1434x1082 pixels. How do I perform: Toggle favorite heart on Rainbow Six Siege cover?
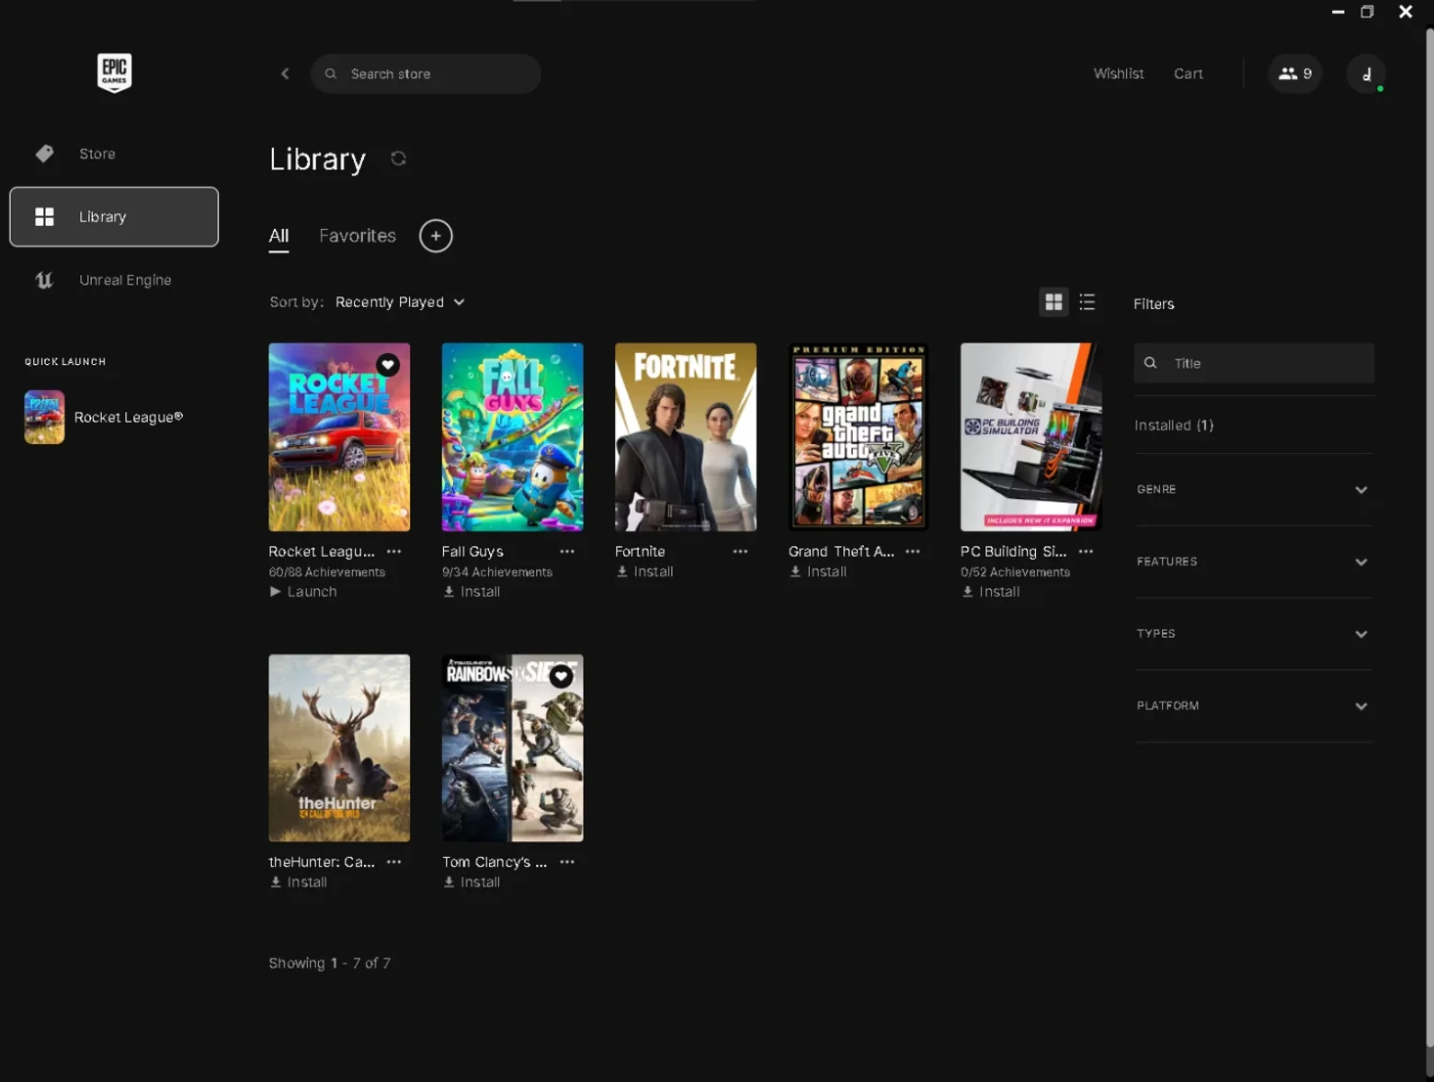tap(561, 677)
